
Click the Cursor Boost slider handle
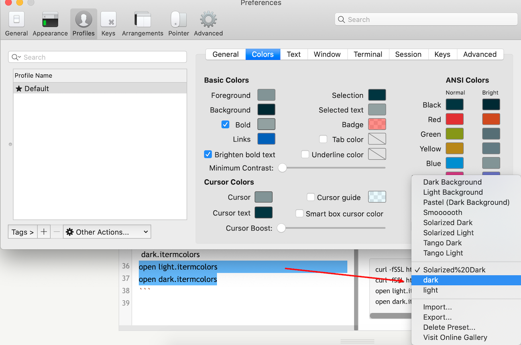click(x=281, y=228)
